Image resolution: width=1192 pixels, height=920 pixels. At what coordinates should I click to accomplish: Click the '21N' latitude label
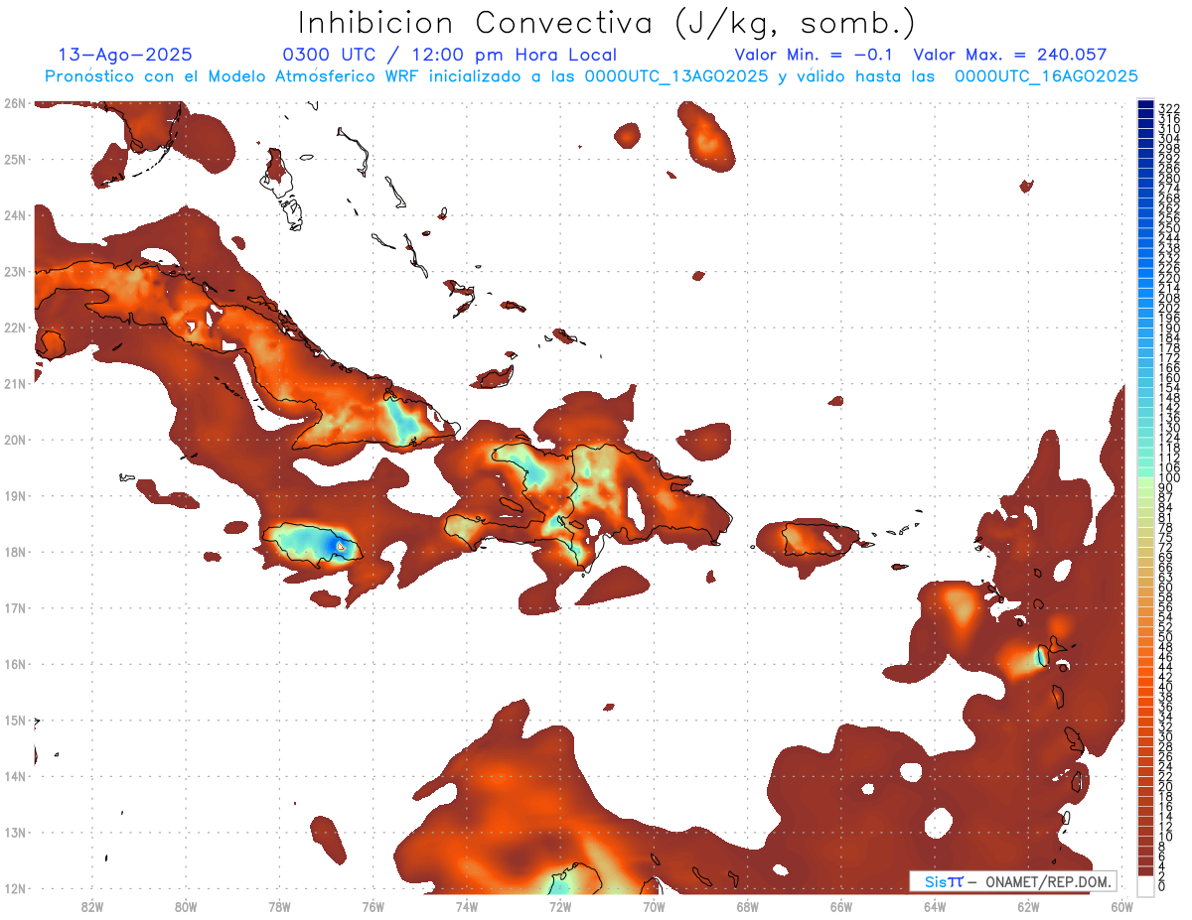pos(14,383)
